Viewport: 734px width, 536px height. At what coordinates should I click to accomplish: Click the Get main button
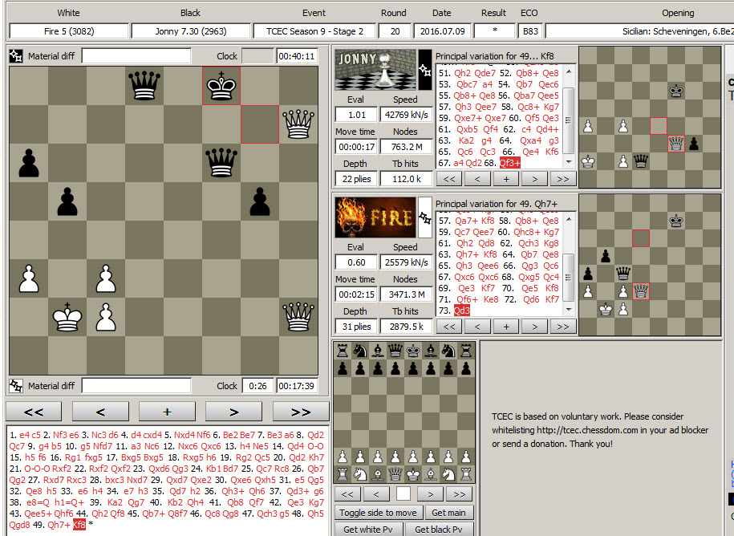point(448,513)
